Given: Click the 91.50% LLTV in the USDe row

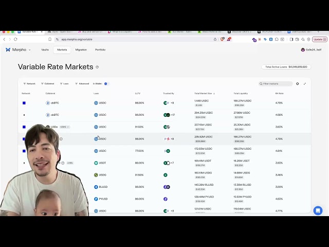Looking at the screenshot, I should [x=139, y=127].
